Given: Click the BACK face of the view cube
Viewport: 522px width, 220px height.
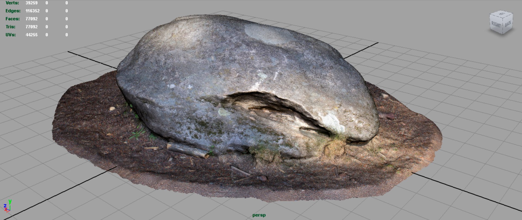Looking at the screenshot, I should [x=508, y=24].
